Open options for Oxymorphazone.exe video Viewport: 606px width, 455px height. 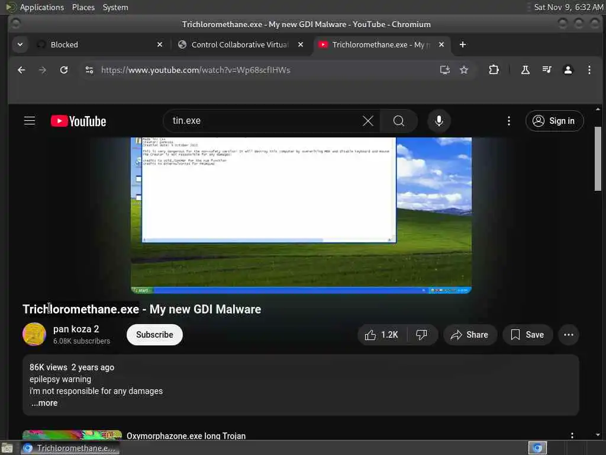572,435
